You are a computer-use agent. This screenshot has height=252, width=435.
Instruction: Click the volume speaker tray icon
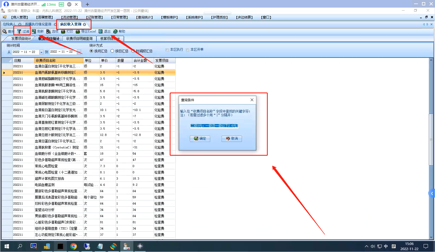point(373,246)
